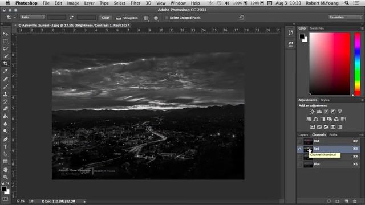
Task: Select the Pen tool
Action: (x=5, y=139)
